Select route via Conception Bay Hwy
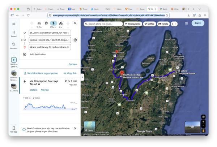Viewport: 217px width, 147px height. 50,86
